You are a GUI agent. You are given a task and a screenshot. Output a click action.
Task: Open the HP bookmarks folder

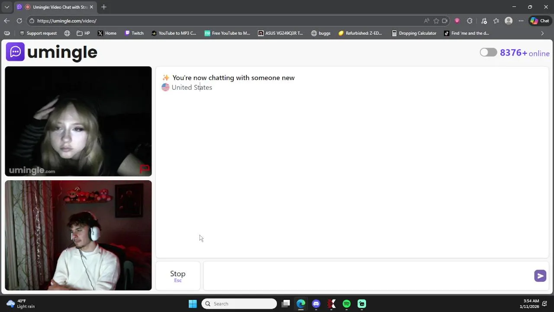click(83, 33)
